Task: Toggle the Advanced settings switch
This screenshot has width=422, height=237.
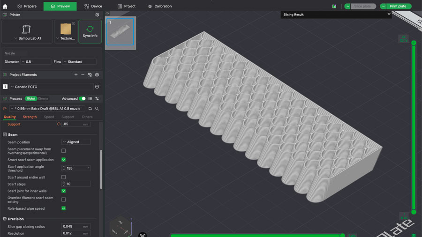Action: point(83,99)
